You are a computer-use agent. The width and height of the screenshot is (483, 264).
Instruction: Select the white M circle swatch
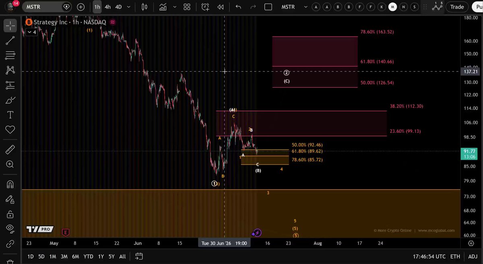(392, 7)
